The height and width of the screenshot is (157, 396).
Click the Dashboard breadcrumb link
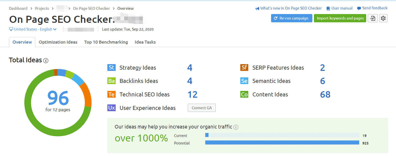(x=18, y=9)
